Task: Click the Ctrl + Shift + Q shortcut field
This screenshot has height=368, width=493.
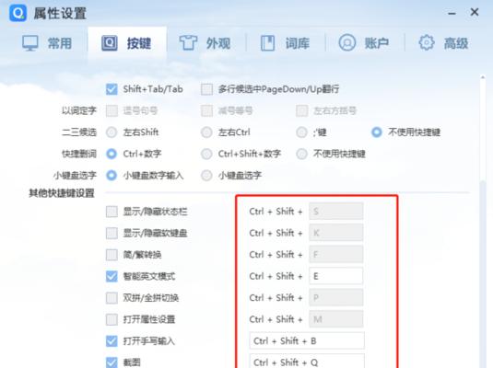Action: 307,361
